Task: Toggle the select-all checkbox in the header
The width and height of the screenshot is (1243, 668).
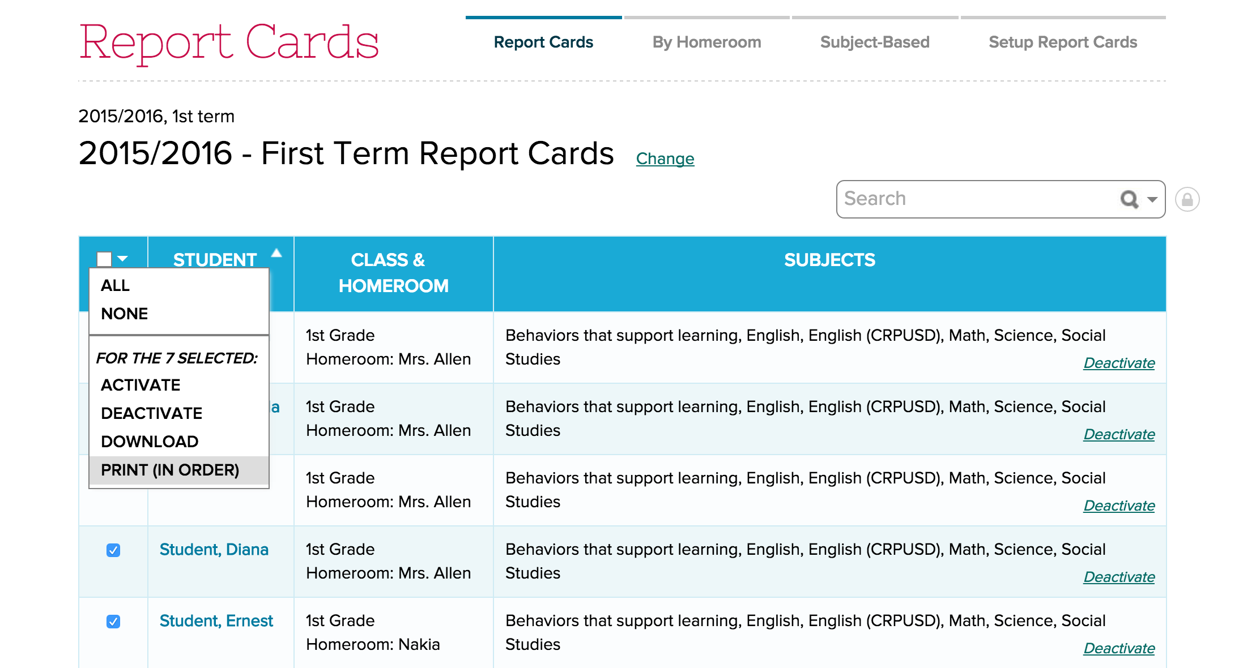Action: pyautogui.click(x=103, y=259)
